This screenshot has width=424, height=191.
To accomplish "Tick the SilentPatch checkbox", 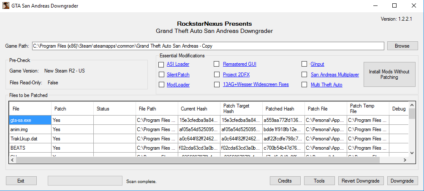I will (161, 75).
